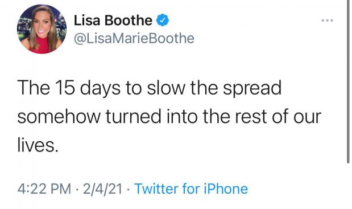This screenshot has height=209, width=352.
Task: Click the 2/4/21 date
Action: pyautogui.click(x=103, y=188)
